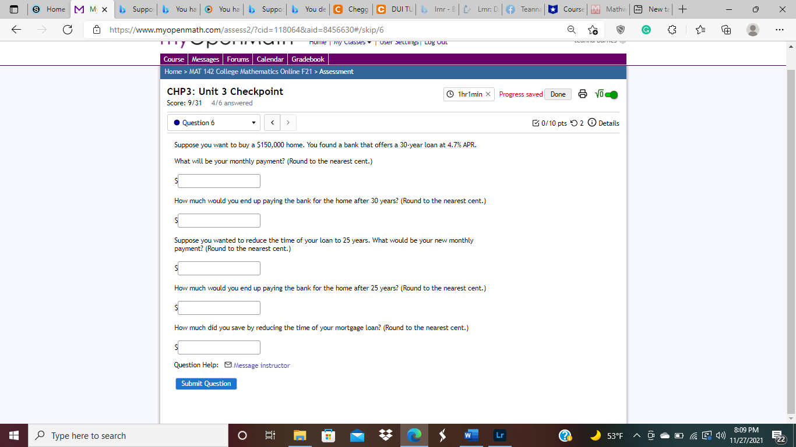The width and height of the screenshot is (796, 447).
Task: Open Lightroom from the taskbar
Action: click(x=499, y=435)
